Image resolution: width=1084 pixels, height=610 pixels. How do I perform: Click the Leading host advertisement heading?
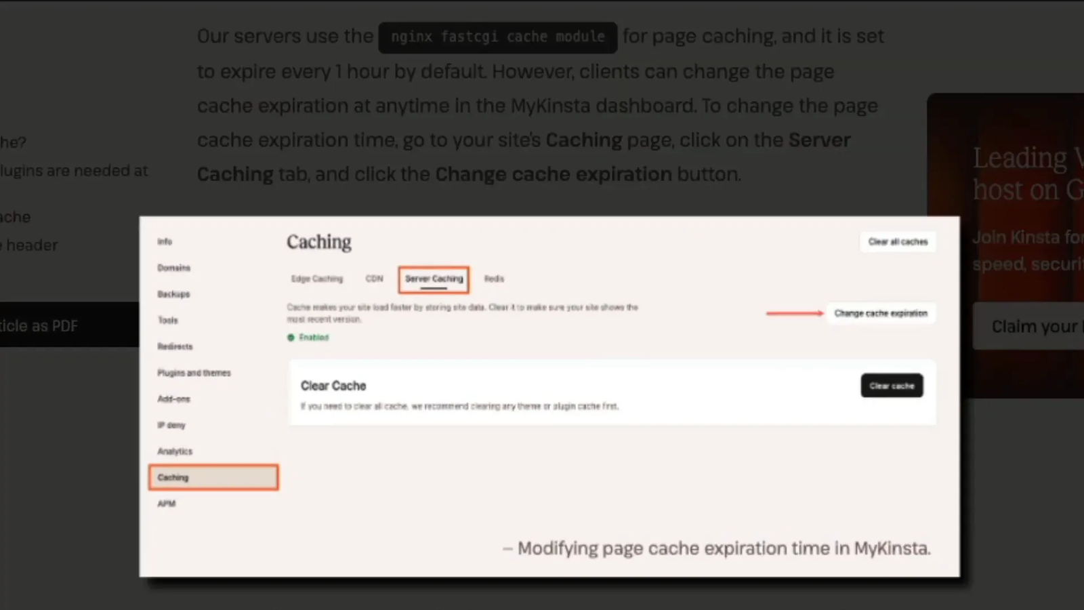point(1028,174)
